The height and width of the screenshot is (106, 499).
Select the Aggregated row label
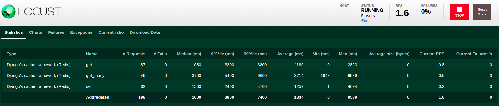click(x=98, y=97)
